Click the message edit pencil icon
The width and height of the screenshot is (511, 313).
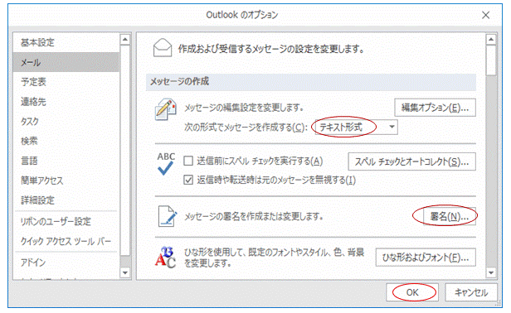[166, 109]
